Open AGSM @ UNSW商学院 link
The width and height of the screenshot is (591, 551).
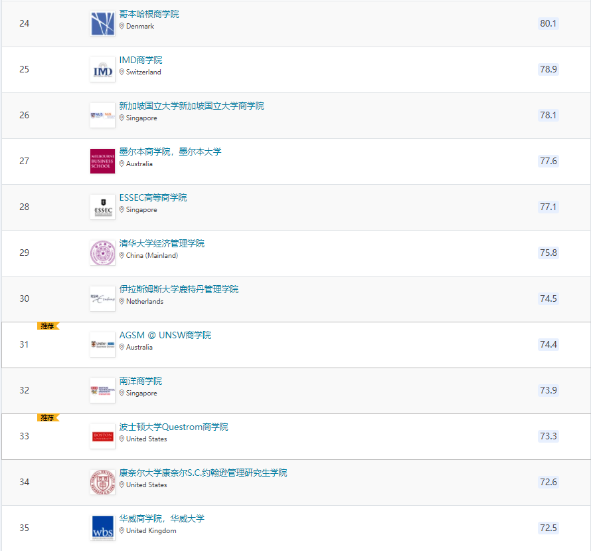(165, 335)
